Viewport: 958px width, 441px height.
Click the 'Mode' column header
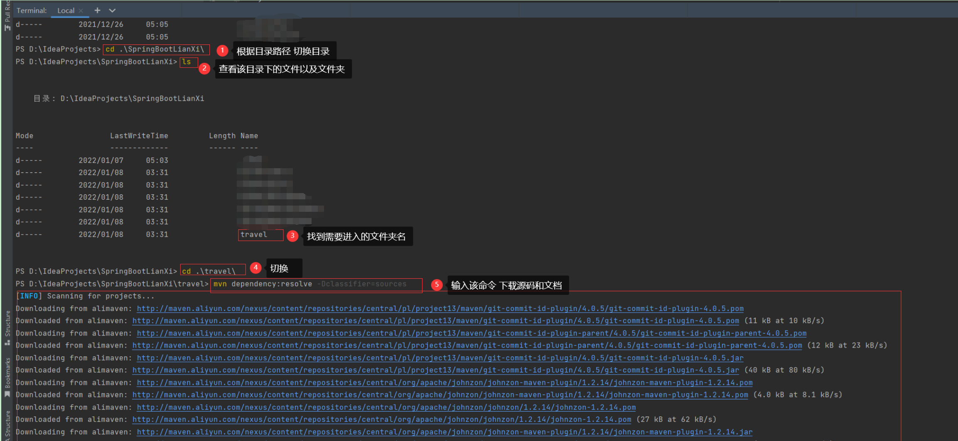click(25, 135)
